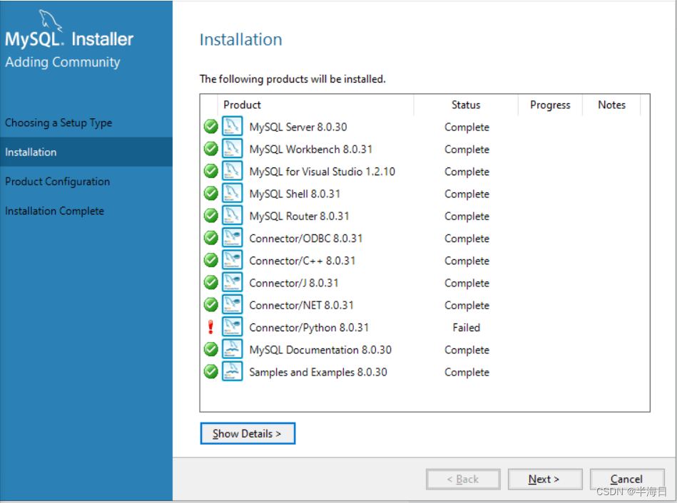Click the MySQL Router 8.0.31 product icon
The image size is (677, 503).
[x=232, y=216]
